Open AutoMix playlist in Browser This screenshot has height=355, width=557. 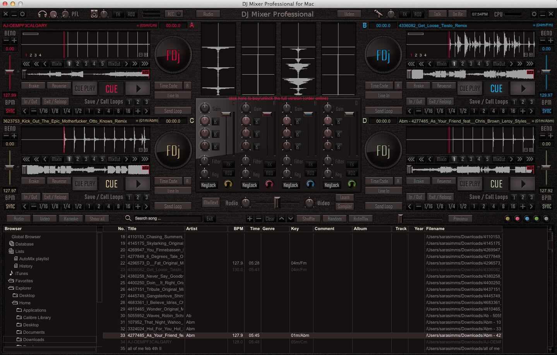pyautogui.click(x=31, y=259)
